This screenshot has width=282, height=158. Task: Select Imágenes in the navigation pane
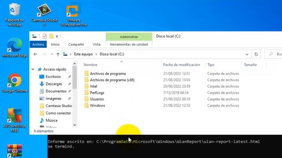point(53,98)
